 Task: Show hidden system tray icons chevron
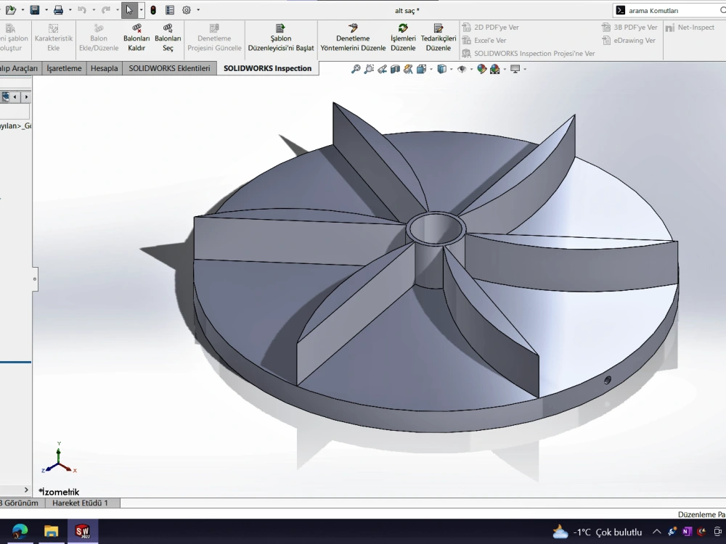coord(656,532)
